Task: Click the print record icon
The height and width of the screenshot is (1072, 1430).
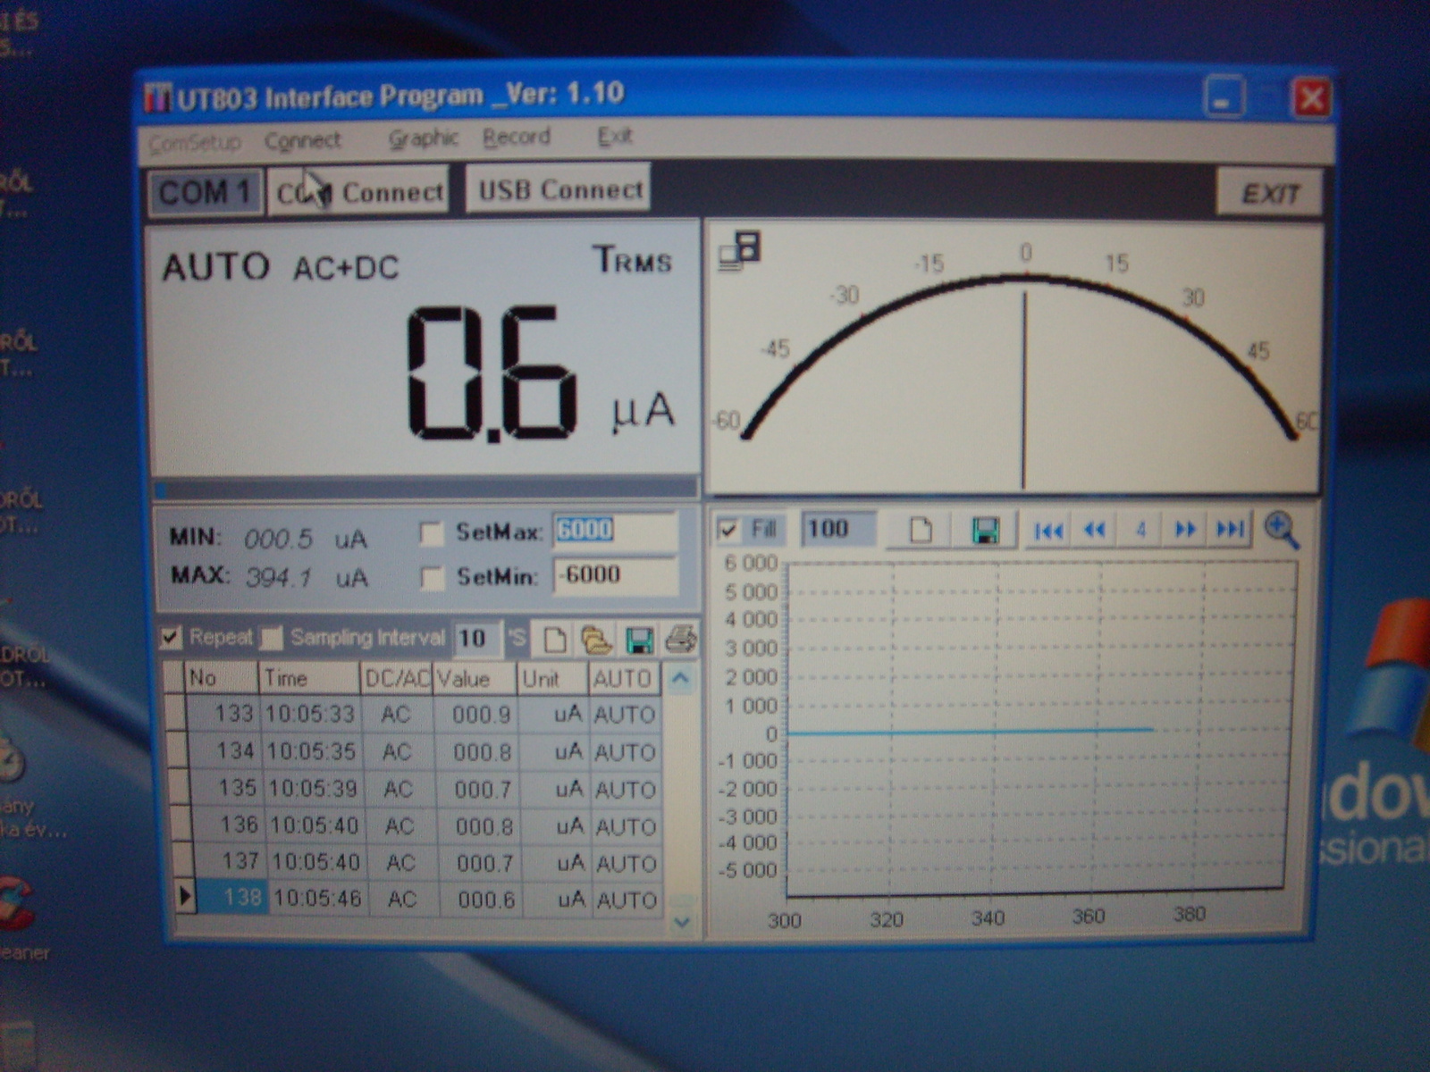Action: coord(681,640)
